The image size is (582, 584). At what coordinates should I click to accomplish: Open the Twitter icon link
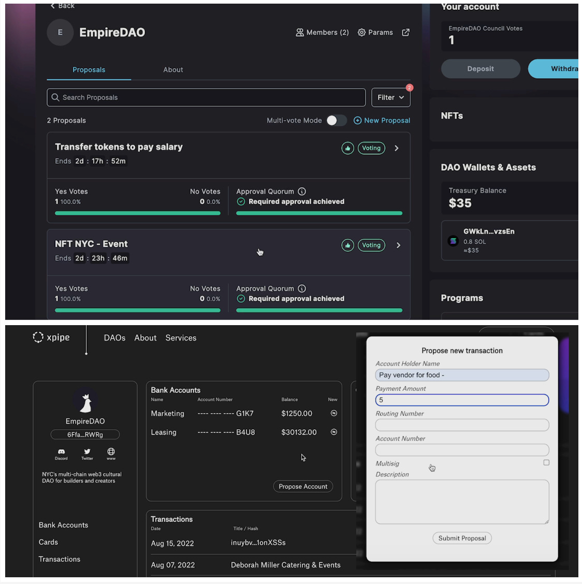pos(87,454)
